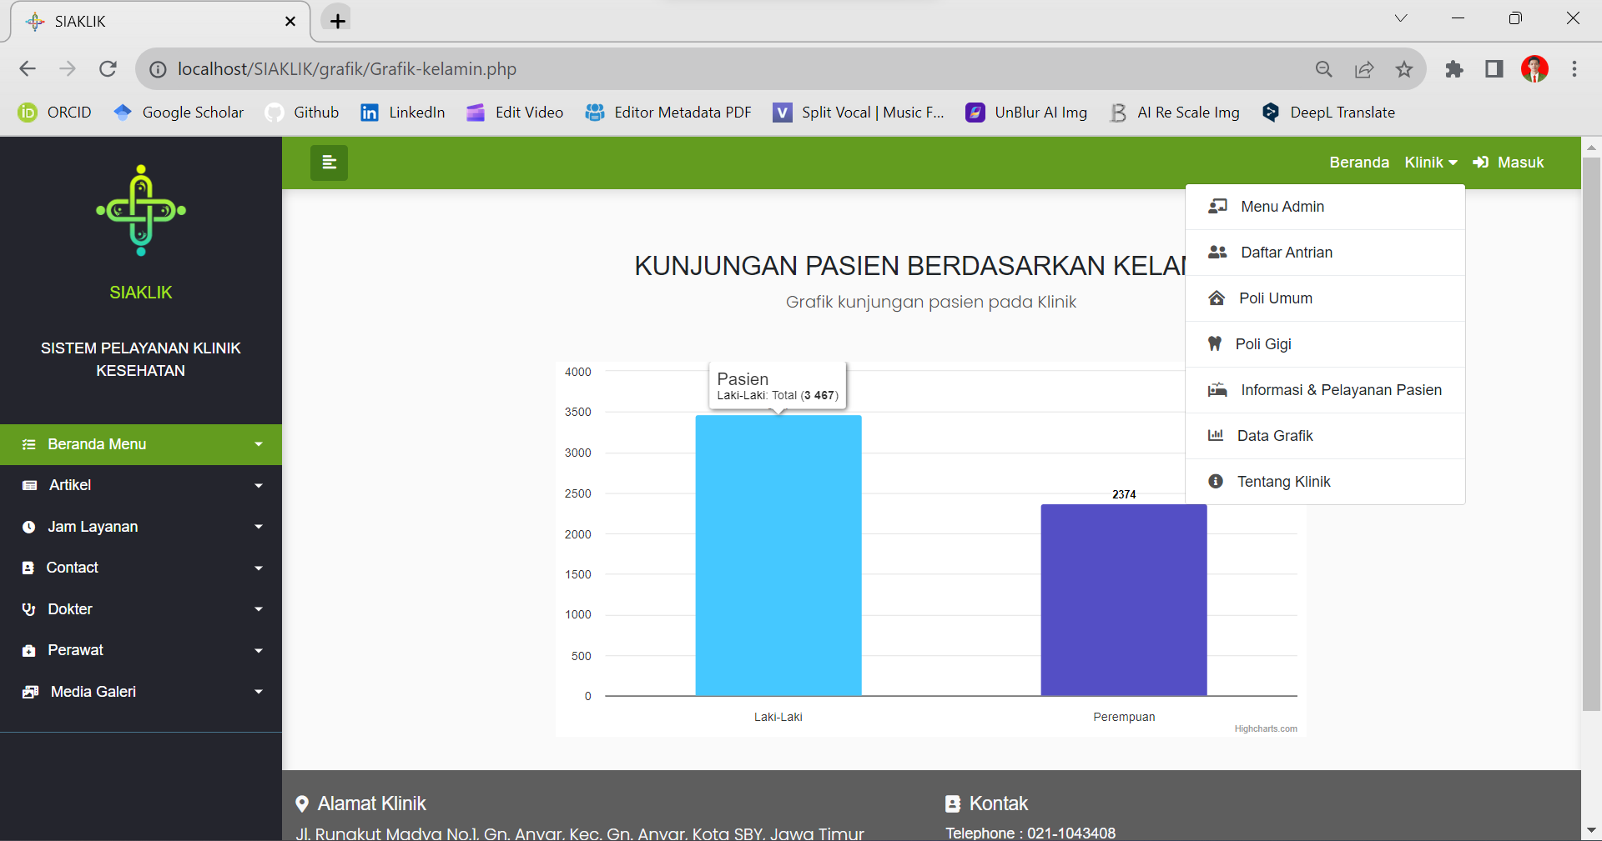Click the share page icon in address bar

click(x=1364, y=69)
